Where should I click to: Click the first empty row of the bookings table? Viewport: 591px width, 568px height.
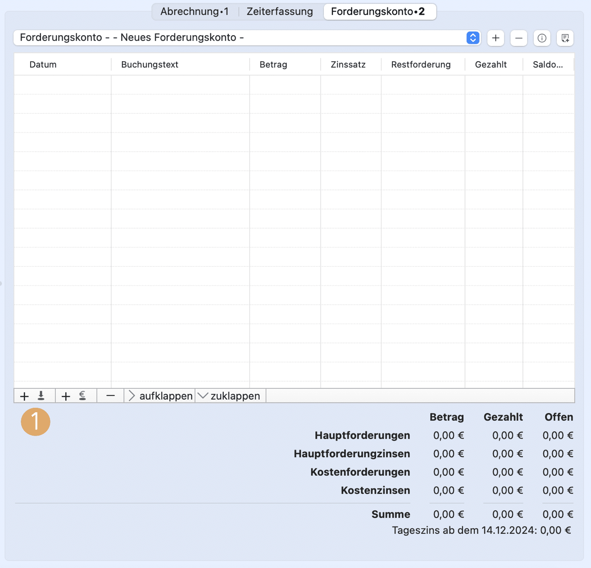click(294, 85)
